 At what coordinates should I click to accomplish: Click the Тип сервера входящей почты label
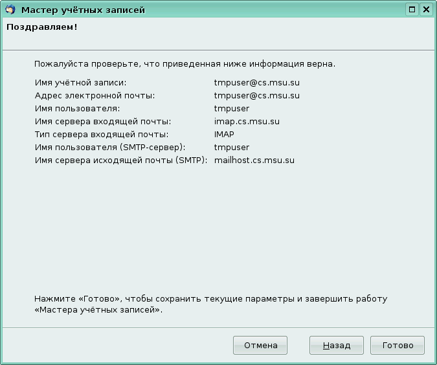tap(101, 135)
